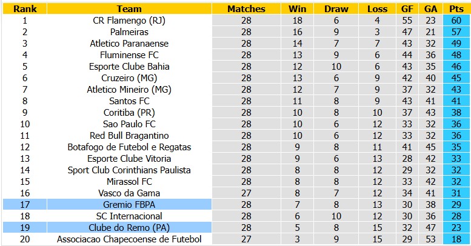Click the Palmeiras team row

tap(236, 32)
